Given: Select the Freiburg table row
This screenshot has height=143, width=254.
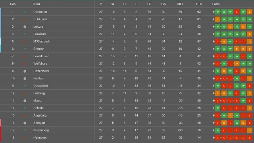Looking at the screenshot, I should pyautogui.click(x=127, y=93).
